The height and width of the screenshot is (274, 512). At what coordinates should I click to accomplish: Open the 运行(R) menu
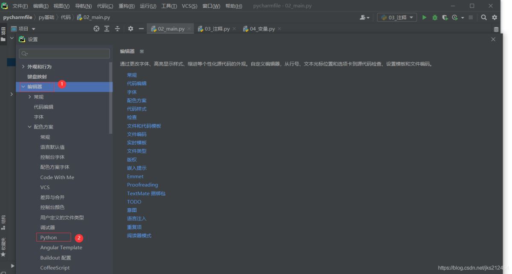[147, 6]
